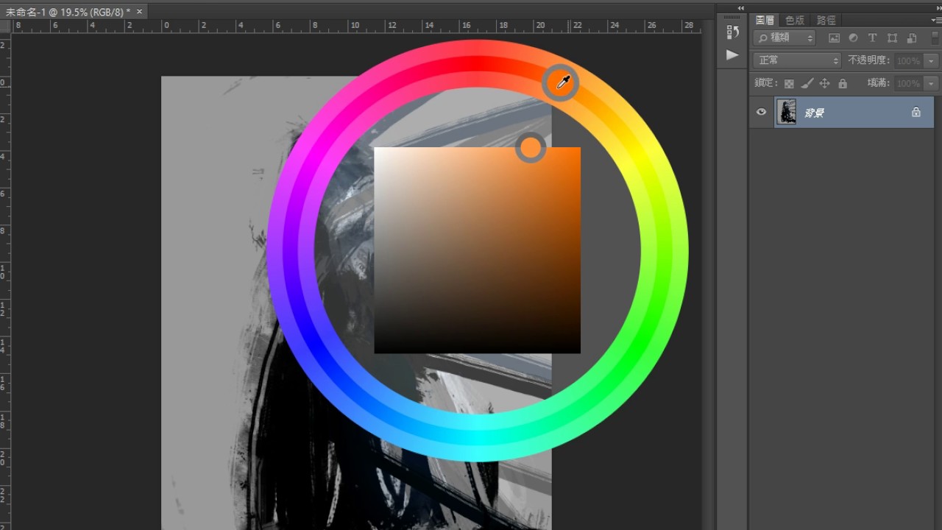Close the 未命名-1 document tab

tap(139, 12)
